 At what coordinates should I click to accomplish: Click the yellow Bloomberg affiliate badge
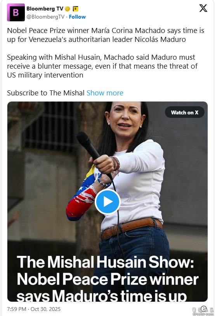point(75,9)
